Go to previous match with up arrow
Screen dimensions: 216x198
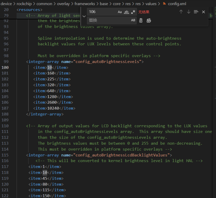pyautogui.click(x=181, y=12)
